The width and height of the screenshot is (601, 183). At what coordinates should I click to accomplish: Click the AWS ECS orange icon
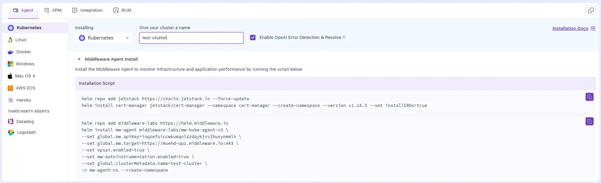pyautogui.click(x=10, y=88)
